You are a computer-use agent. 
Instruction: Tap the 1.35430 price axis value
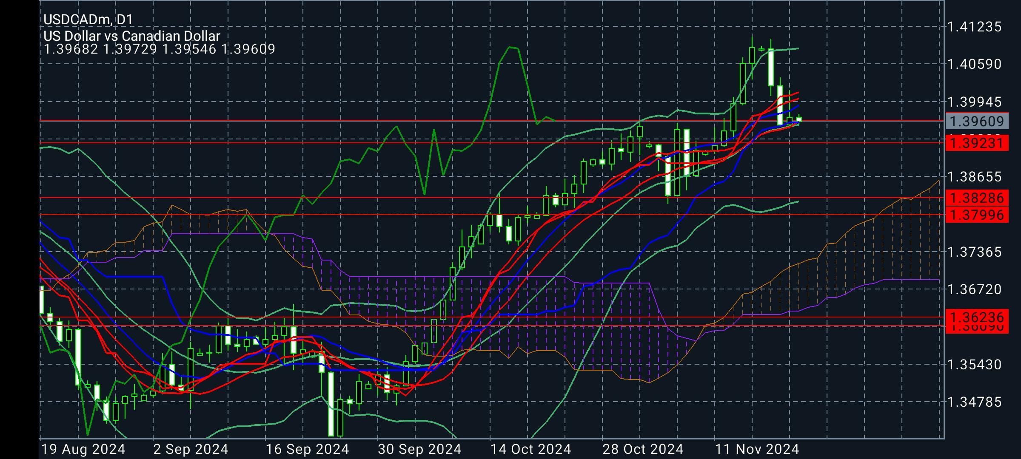click(975, 365)
